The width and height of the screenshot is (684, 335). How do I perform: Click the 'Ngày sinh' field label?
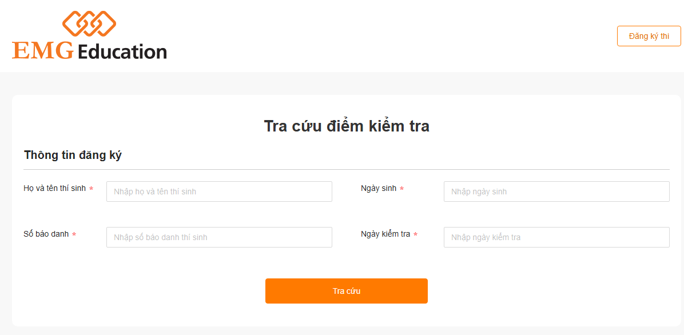(x=378, y=188)
